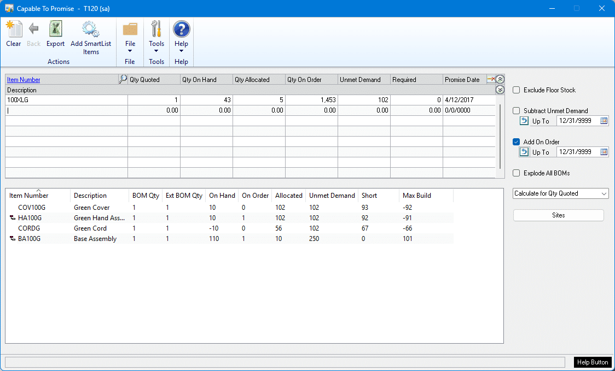Click calendar icon for Subtract Unmet Demand date
Viewport: 615px width, 371px height.
[x=604, y=121]
